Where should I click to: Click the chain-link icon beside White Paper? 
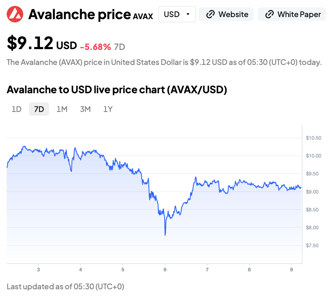[x=269, y=15]
